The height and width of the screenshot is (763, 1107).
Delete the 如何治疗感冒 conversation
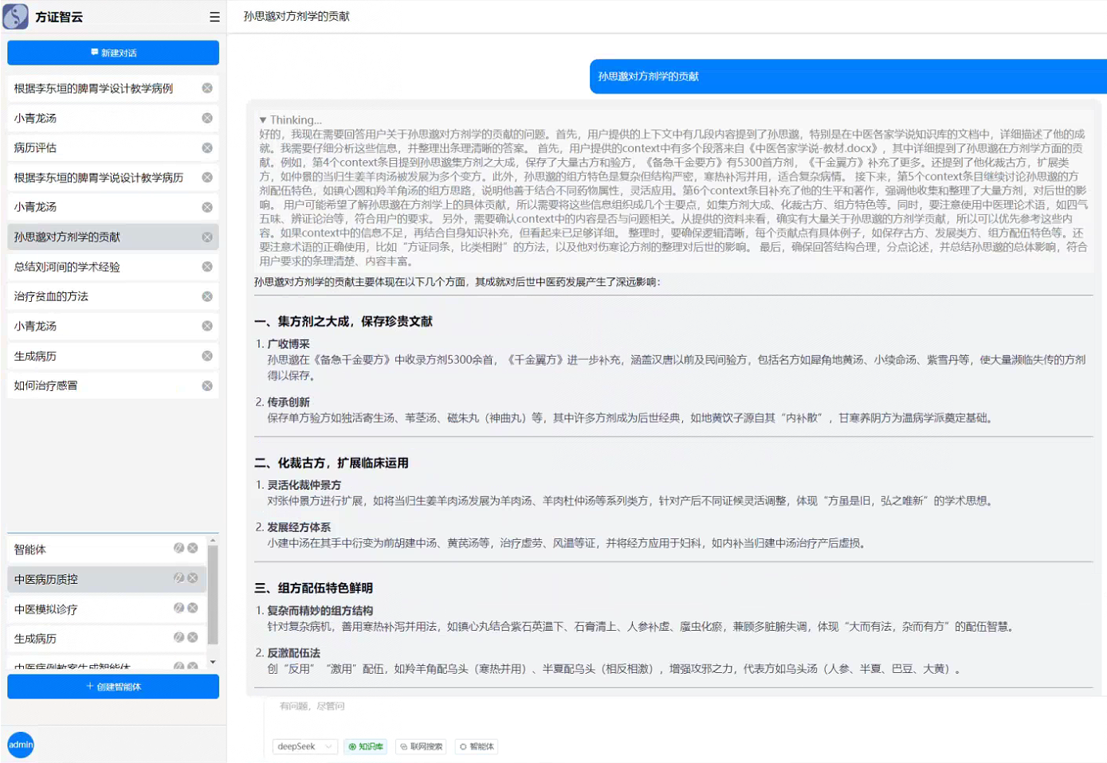click(207, 385)
